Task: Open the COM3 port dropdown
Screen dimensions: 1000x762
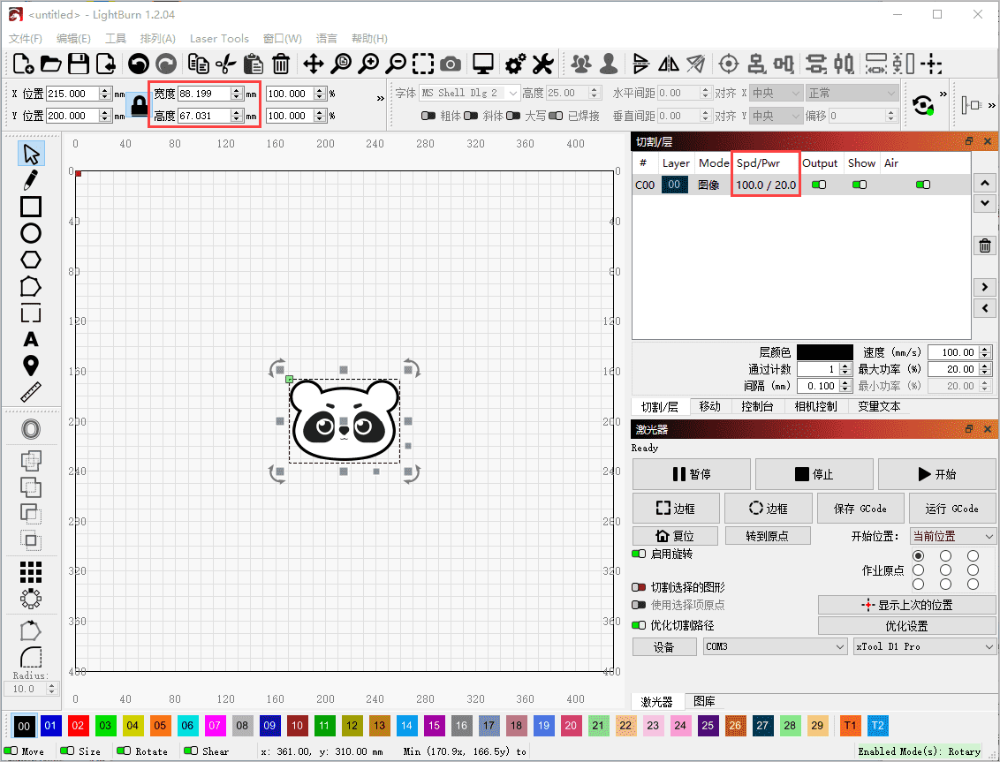Action: point(776,646)
